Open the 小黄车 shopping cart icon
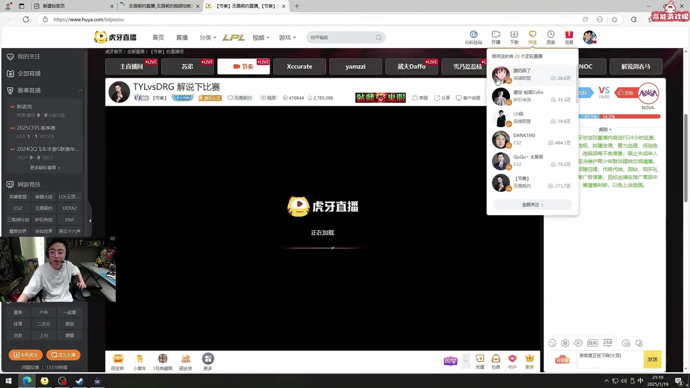This screenshot has width=690, height=388. (139, 358)
